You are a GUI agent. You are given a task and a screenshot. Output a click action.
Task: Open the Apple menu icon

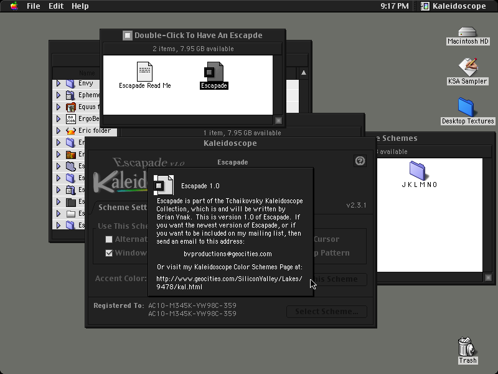point(14,6)
